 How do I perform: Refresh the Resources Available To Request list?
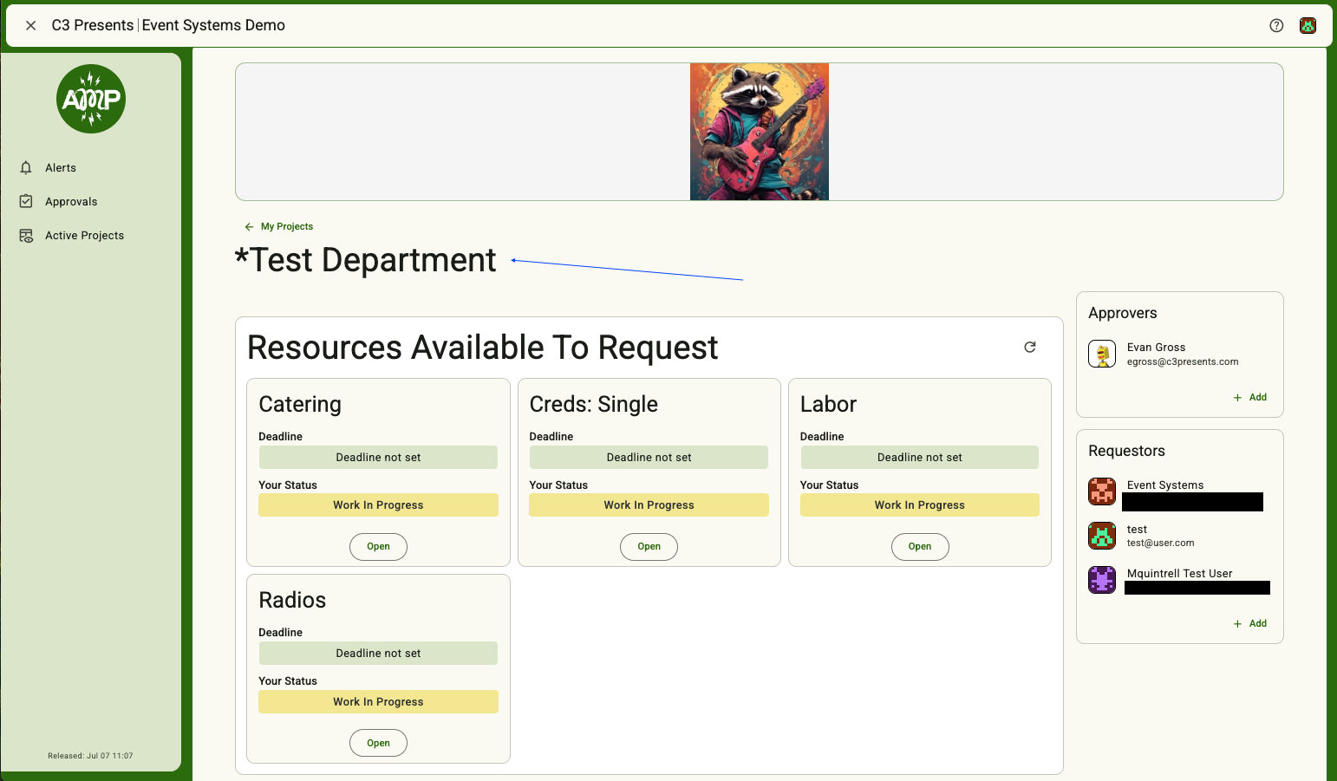point(1030,347)
